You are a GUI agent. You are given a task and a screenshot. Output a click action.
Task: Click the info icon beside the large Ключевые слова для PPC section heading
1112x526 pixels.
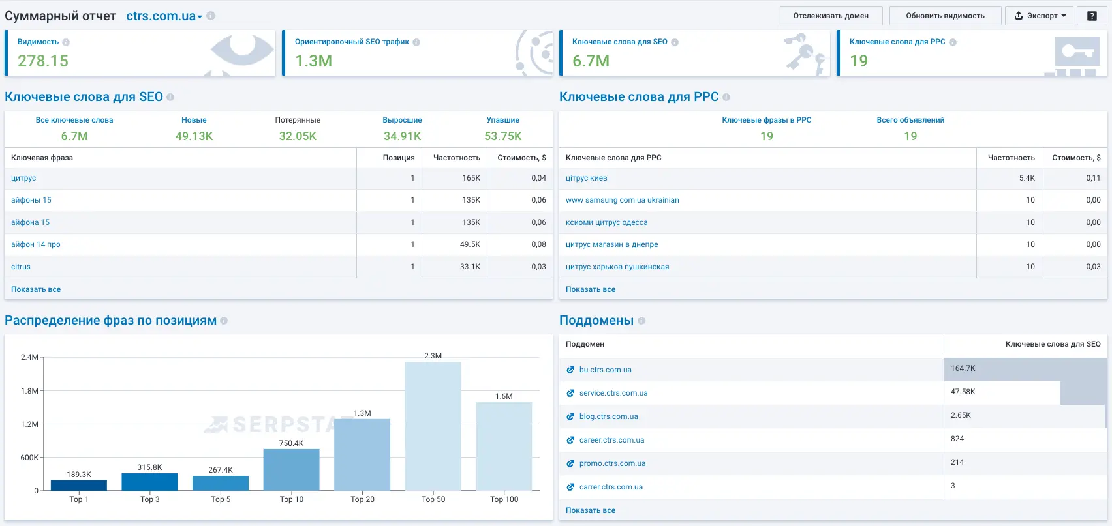(x=726, y=97)
